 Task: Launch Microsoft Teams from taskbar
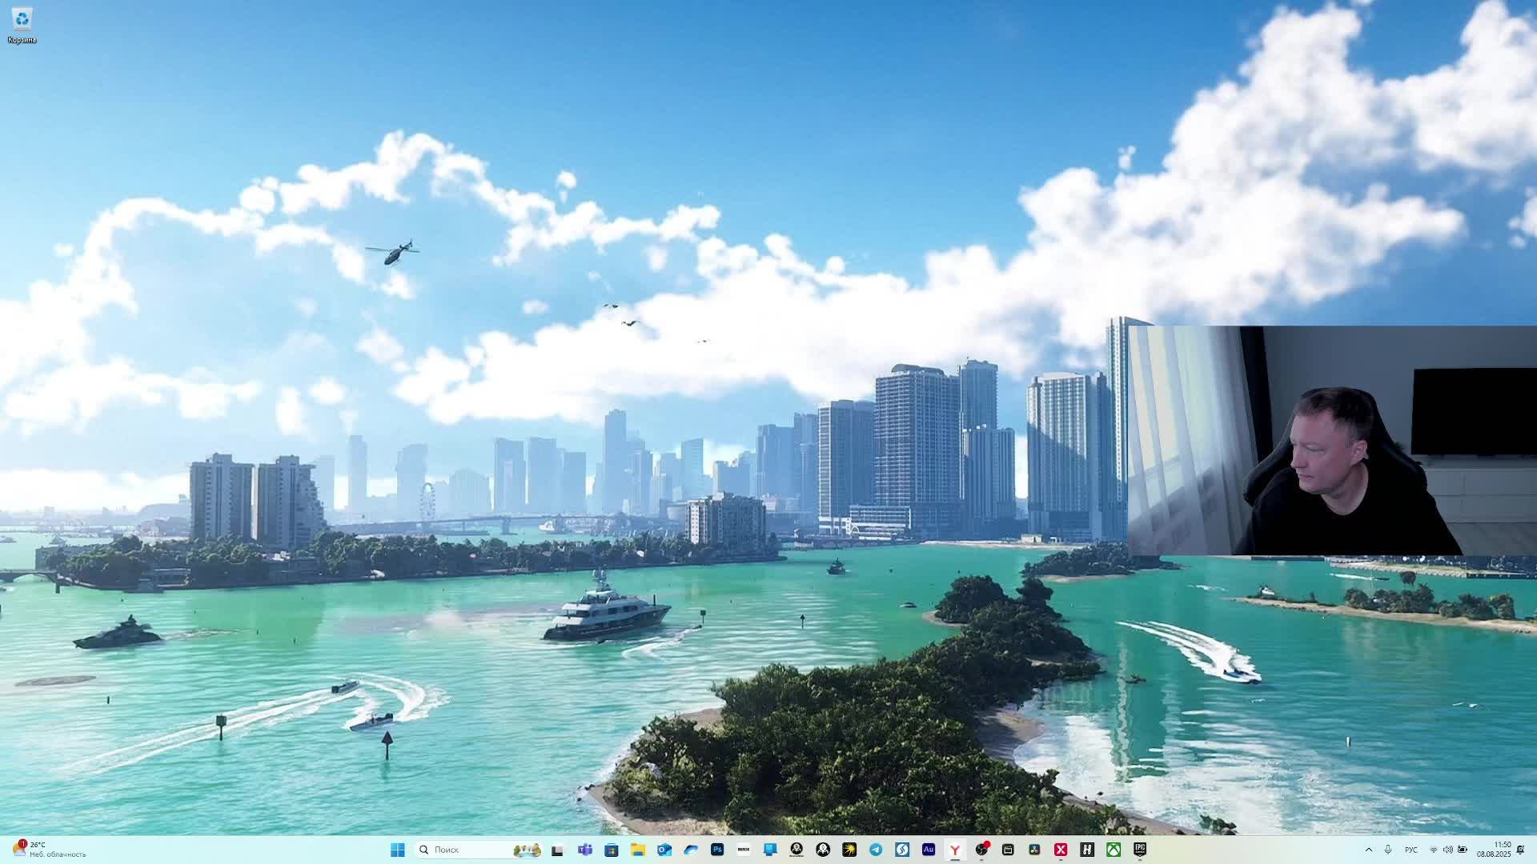(585, 850)
